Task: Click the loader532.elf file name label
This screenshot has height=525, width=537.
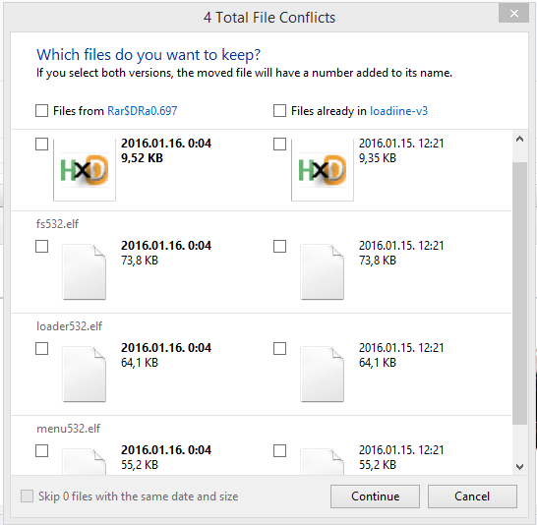Action: [x=69, y=326]
